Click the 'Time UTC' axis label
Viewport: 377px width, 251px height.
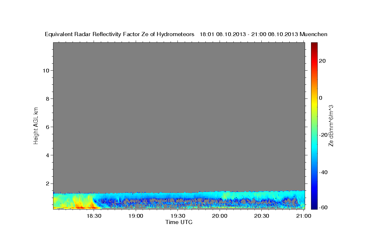pyautogui.click(x=179, y=222)
